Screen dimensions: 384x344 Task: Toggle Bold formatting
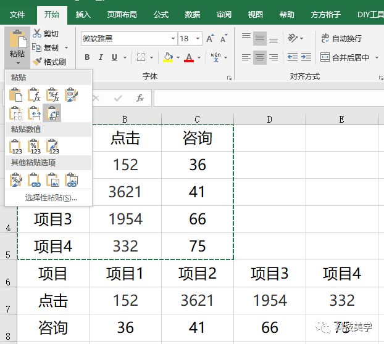pyautogui.click(x=86, y=57)
